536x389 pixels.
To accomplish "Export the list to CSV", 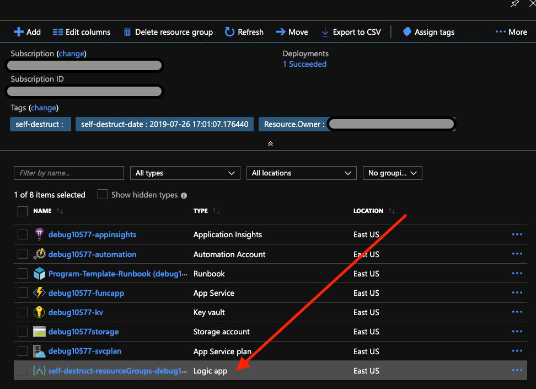I will (351, 32).
